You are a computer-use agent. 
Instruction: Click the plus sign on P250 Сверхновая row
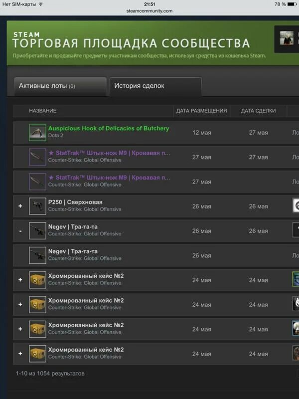coord(20,206)
